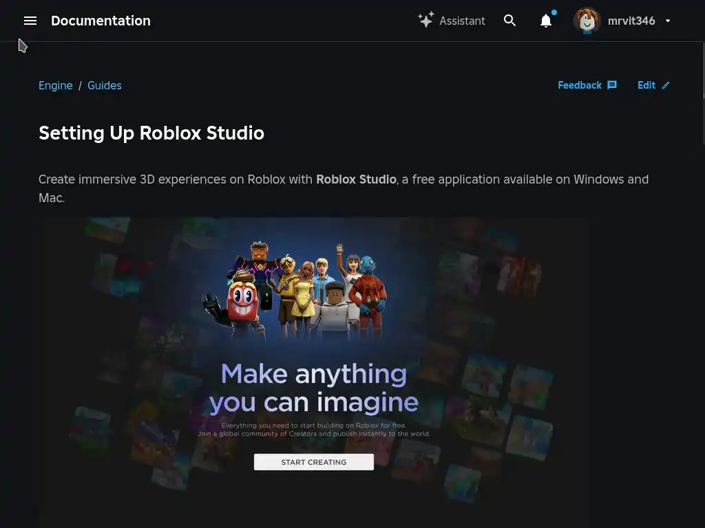Click the mrvit346 username
The image size is (705, 528).
631,21
